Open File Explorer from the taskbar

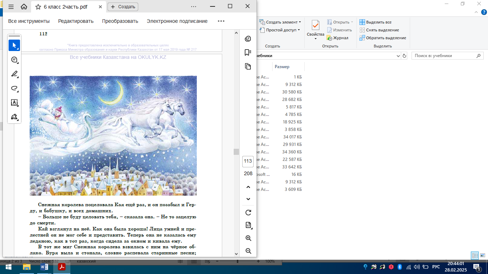27,267
